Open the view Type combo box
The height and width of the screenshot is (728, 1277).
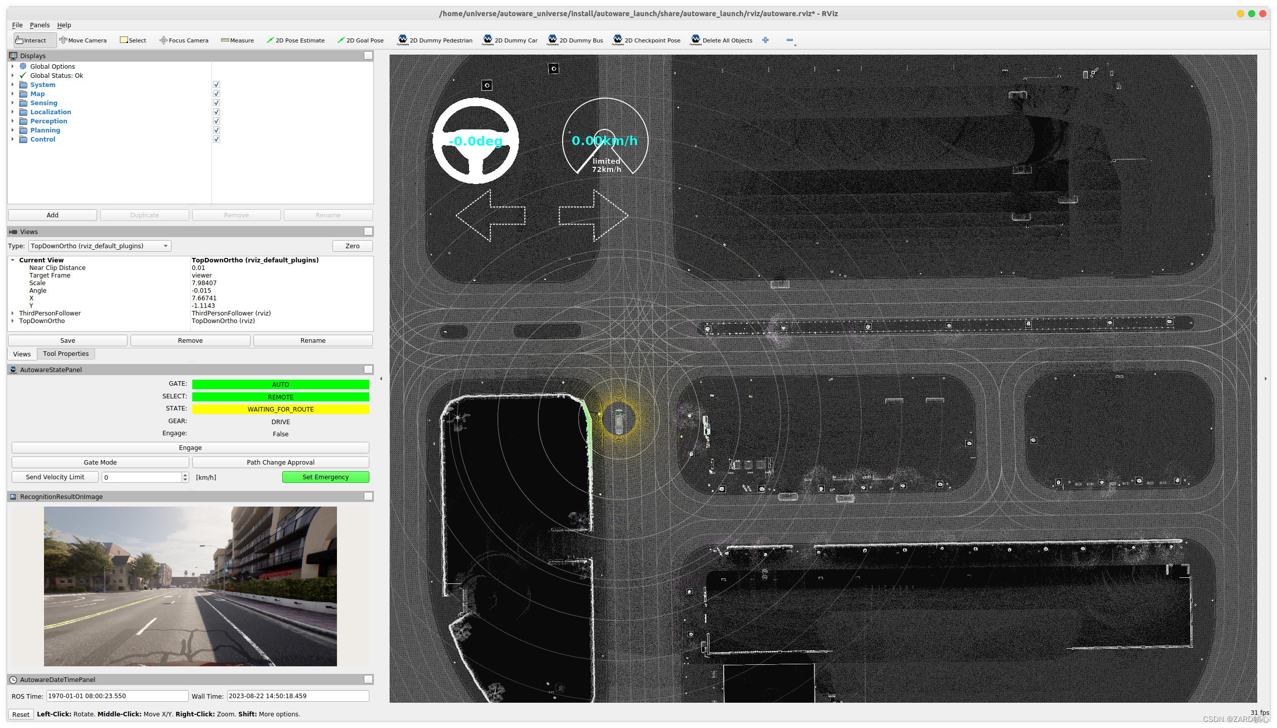point(100,246)
